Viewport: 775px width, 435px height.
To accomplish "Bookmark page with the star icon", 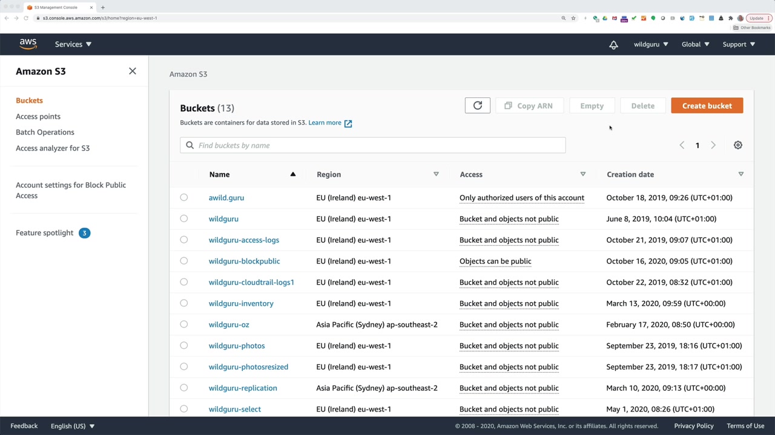I will point(573,18).
